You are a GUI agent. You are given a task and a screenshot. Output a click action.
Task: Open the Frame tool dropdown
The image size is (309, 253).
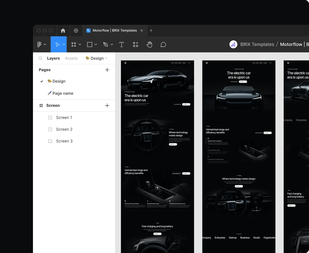pos(80,44)
